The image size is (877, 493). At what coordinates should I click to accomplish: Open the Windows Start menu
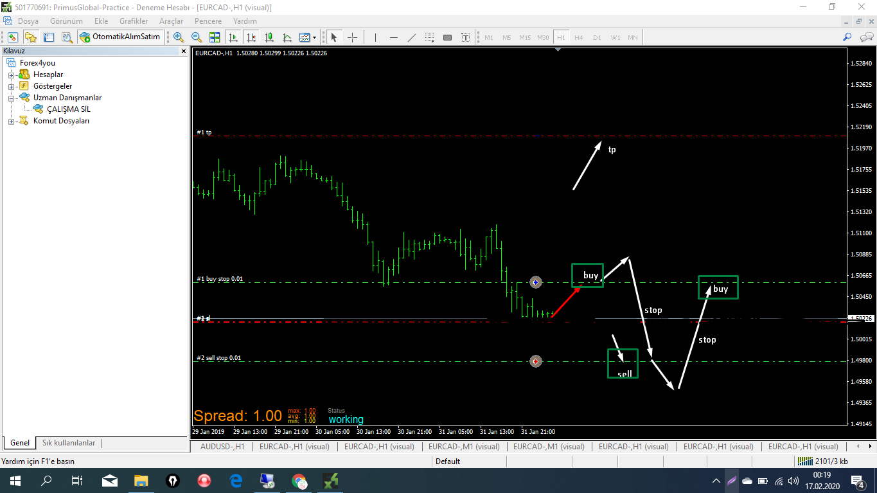(x=15, y=480)
